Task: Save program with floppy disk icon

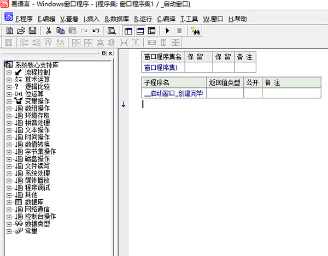Action: tap(32, 31)
